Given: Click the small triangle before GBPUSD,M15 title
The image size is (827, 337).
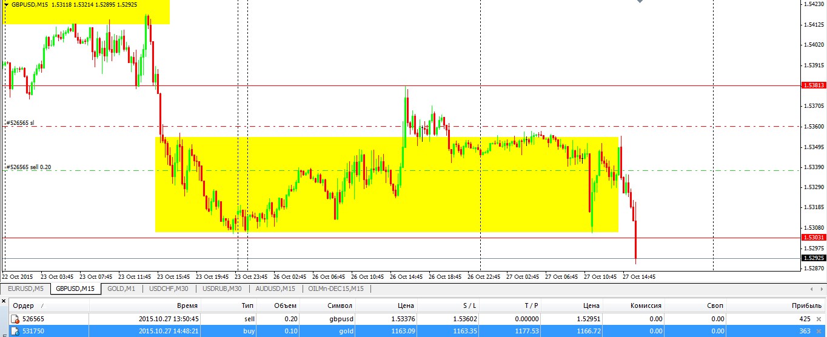Looking at the screenshot, I should 6,4.
